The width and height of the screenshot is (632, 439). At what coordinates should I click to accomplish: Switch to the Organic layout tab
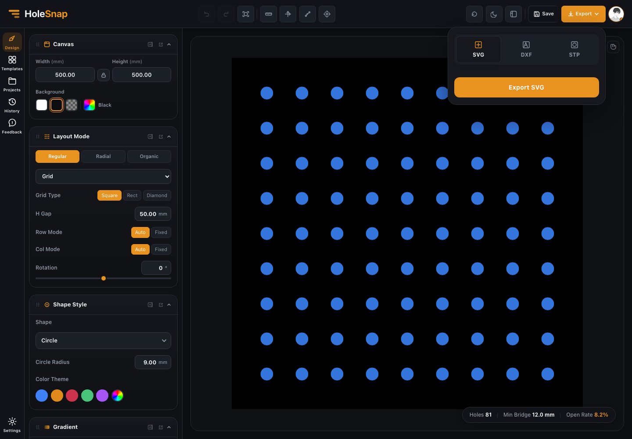coord(149,156)
